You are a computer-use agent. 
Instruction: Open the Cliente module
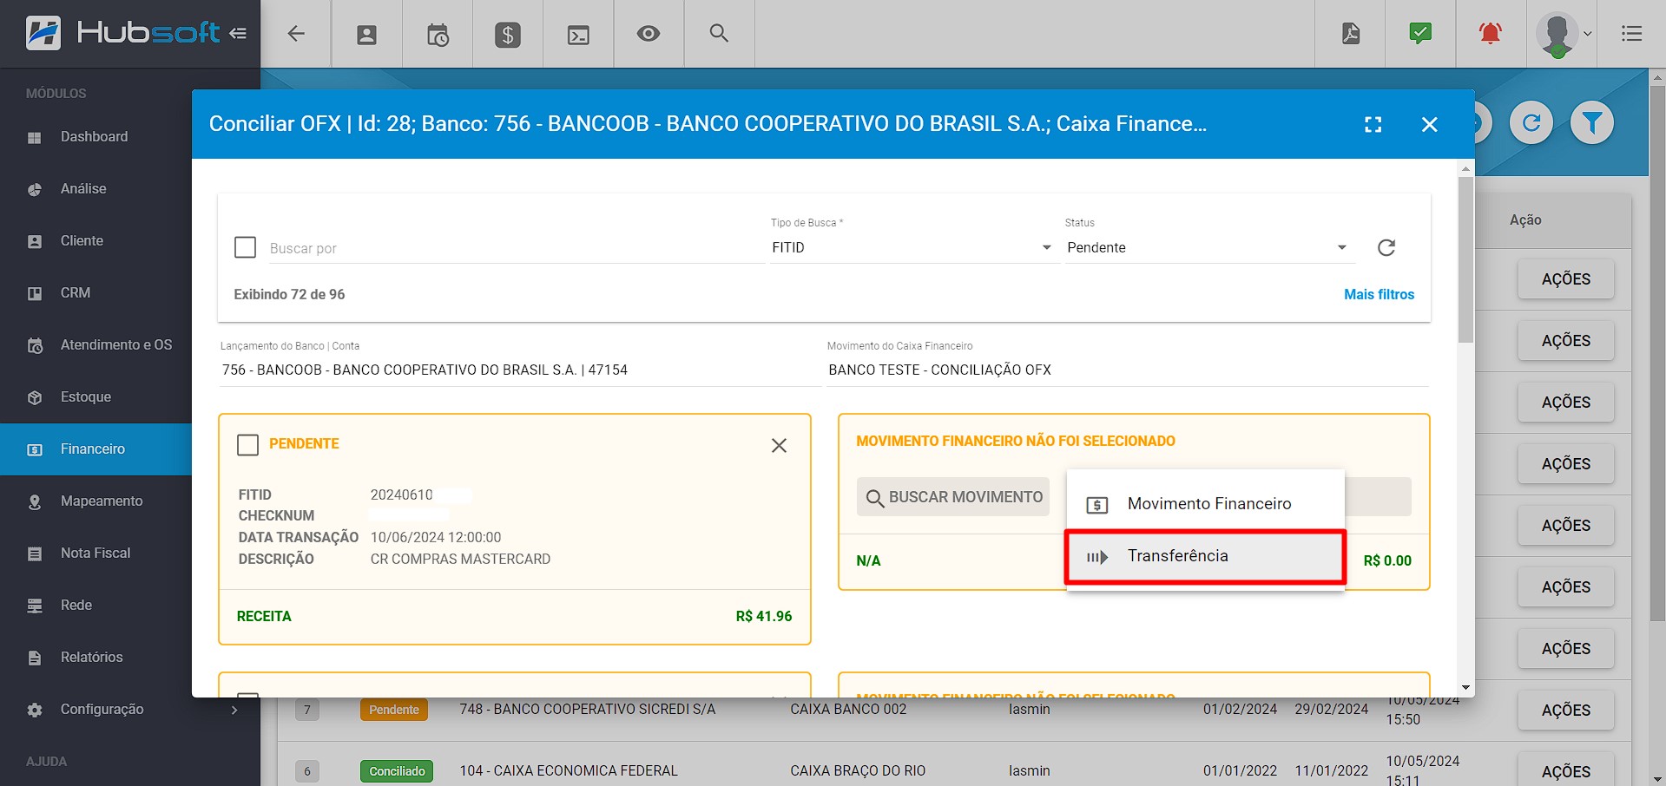pos(95,241)
